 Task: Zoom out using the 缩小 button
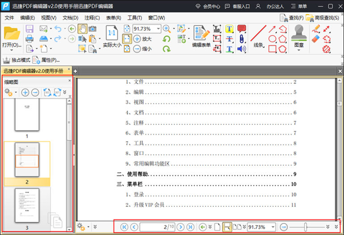point(143,49)
